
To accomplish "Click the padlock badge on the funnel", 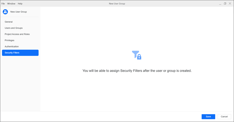I will coord(139,57).
